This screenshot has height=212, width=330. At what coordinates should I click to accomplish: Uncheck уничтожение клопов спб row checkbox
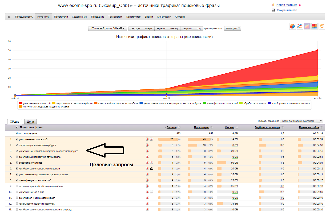17,139
